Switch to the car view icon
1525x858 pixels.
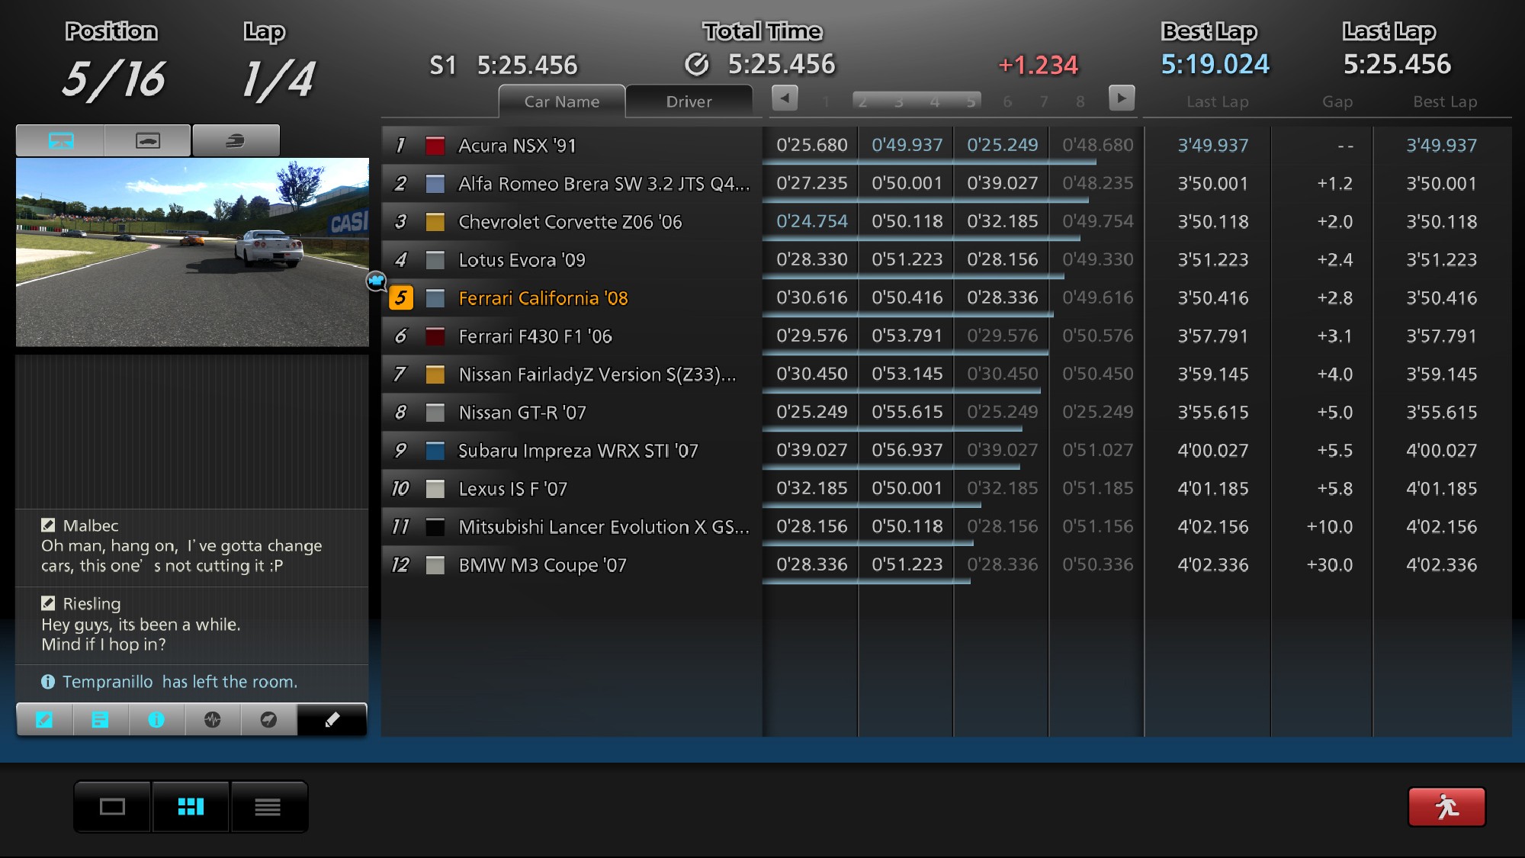pos(147,141)
